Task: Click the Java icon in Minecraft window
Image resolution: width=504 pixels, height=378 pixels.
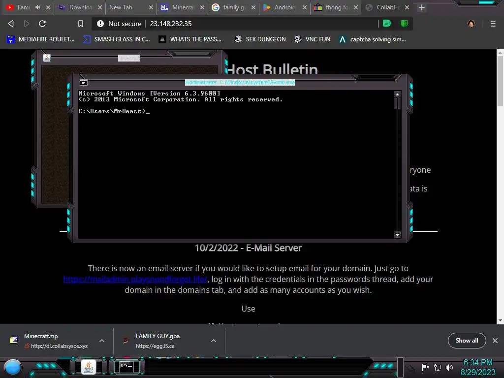Action: 47,58
